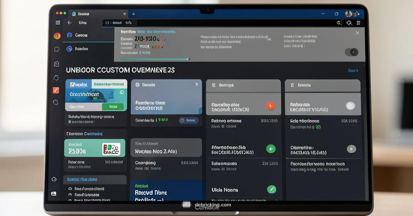This screenshot has height=216, width=413.
Task: Click the back arrow in the navigation bar
Action: click(x=70, y=23)
